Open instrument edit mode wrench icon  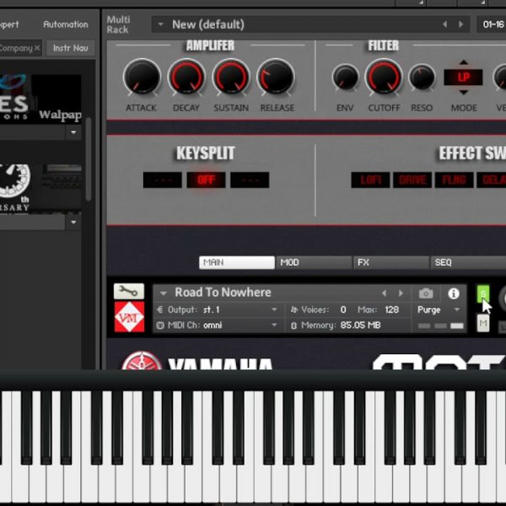click(129, 292)
